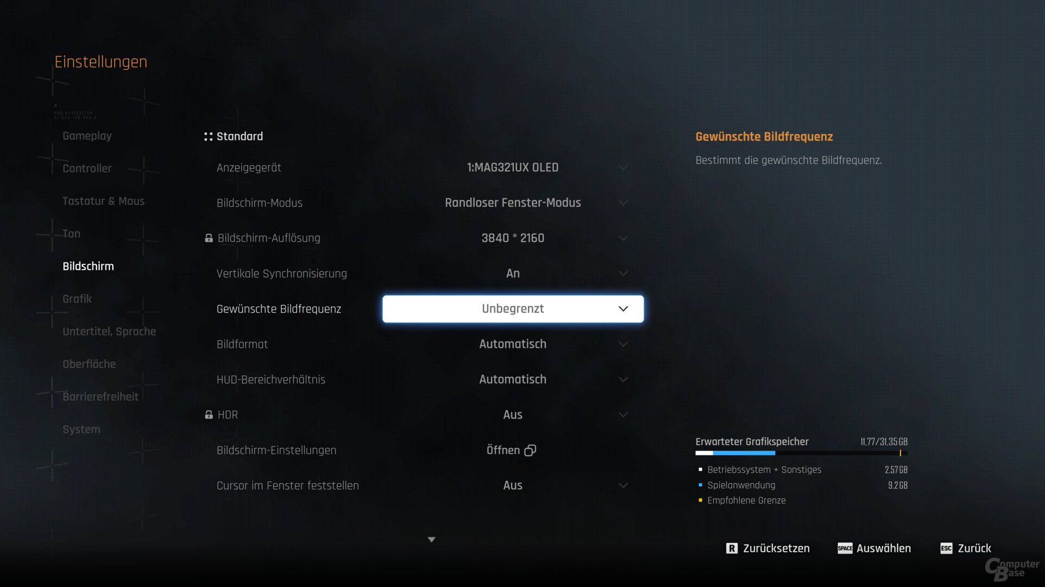Screen dimensions: 1045x587
Task: Click the 11.77/31.35 GB memory value
Action: 884,442
